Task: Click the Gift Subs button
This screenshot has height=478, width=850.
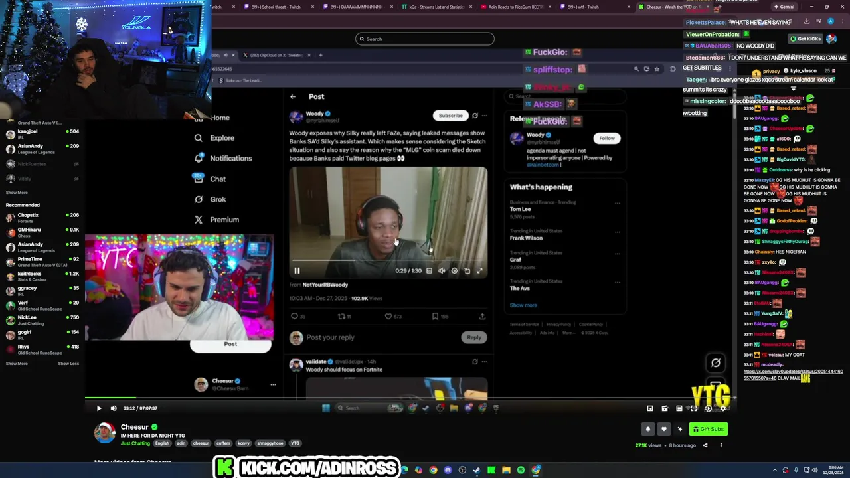Action: tap(708, 429)
